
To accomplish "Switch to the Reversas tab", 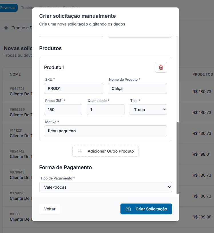I will pos(8,8).
